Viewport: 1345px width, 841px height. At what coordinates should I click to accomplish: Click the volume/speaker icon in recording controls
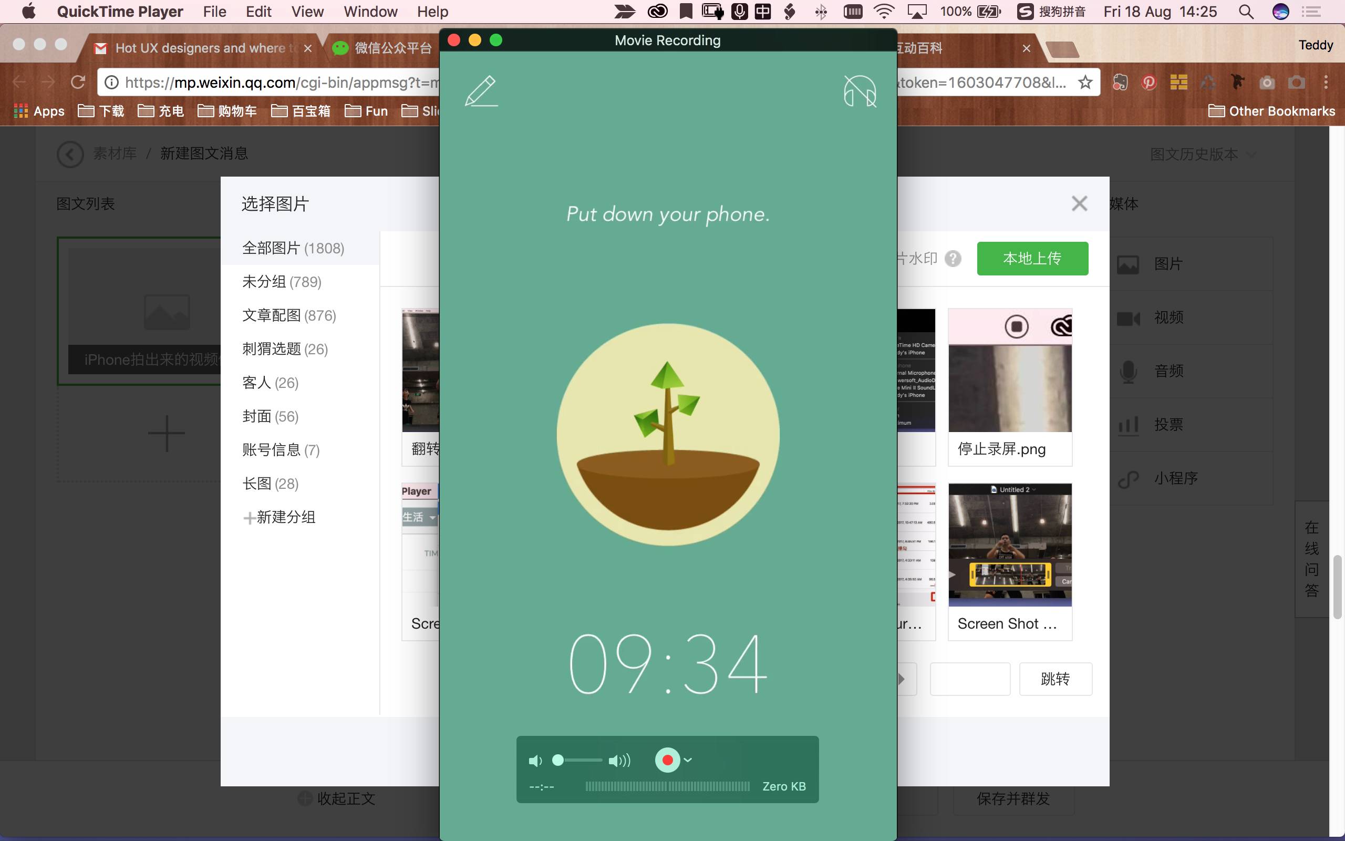[535, 760]
